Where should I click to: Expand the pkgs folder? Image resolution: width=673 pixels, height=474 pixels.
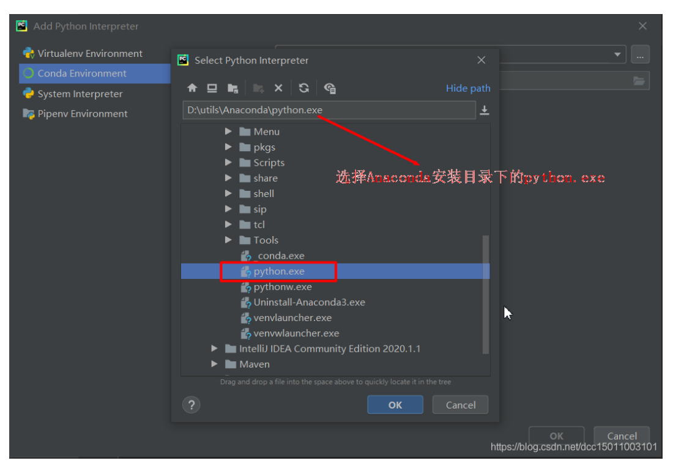coord(228,147)
